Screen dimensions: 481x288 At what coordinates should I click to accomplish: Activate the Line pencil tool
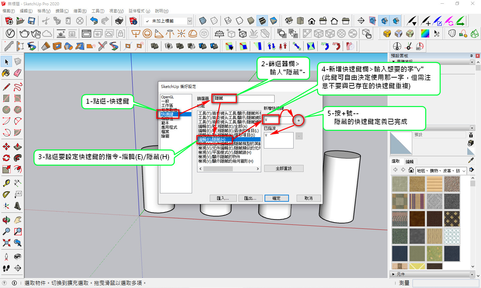[x=6, y=87]
